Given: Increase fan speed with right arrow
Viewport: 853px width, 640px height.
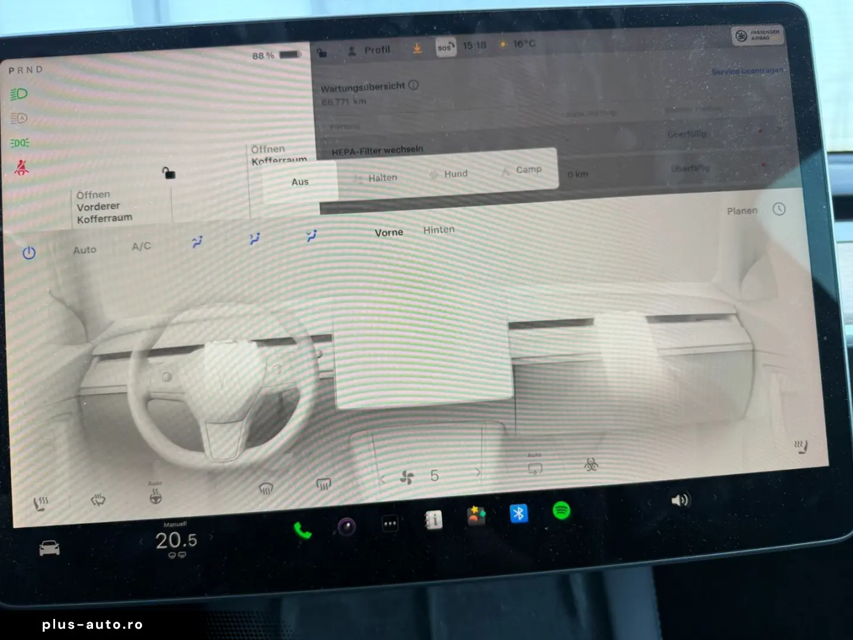Looking at the screenshot, I should point(478,473).
